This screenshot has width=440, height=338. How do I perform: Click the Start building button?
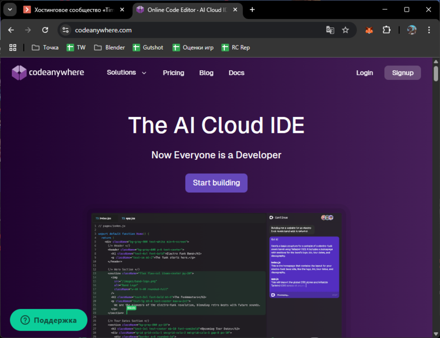(216, 183)
